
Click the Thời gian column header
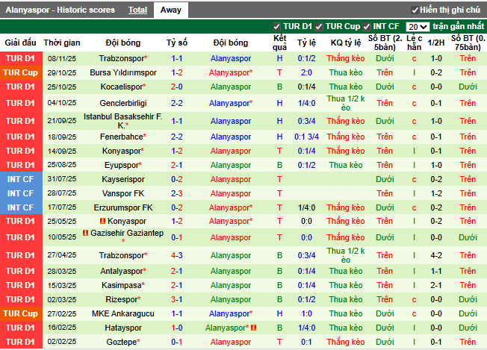(x=62, y=43)
